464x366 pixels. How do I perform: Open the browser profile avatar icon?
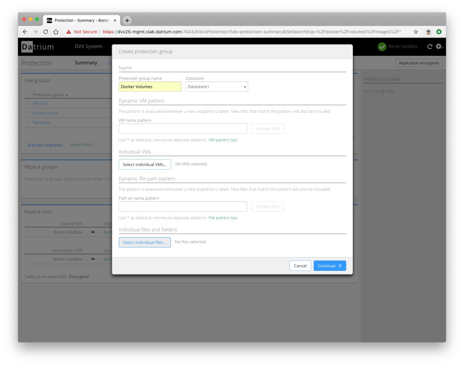428,32
